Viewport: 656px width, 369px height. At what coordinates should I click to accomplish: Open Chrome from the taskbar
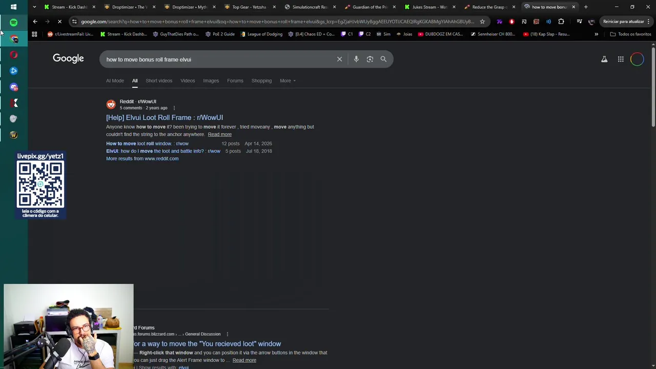14,39
